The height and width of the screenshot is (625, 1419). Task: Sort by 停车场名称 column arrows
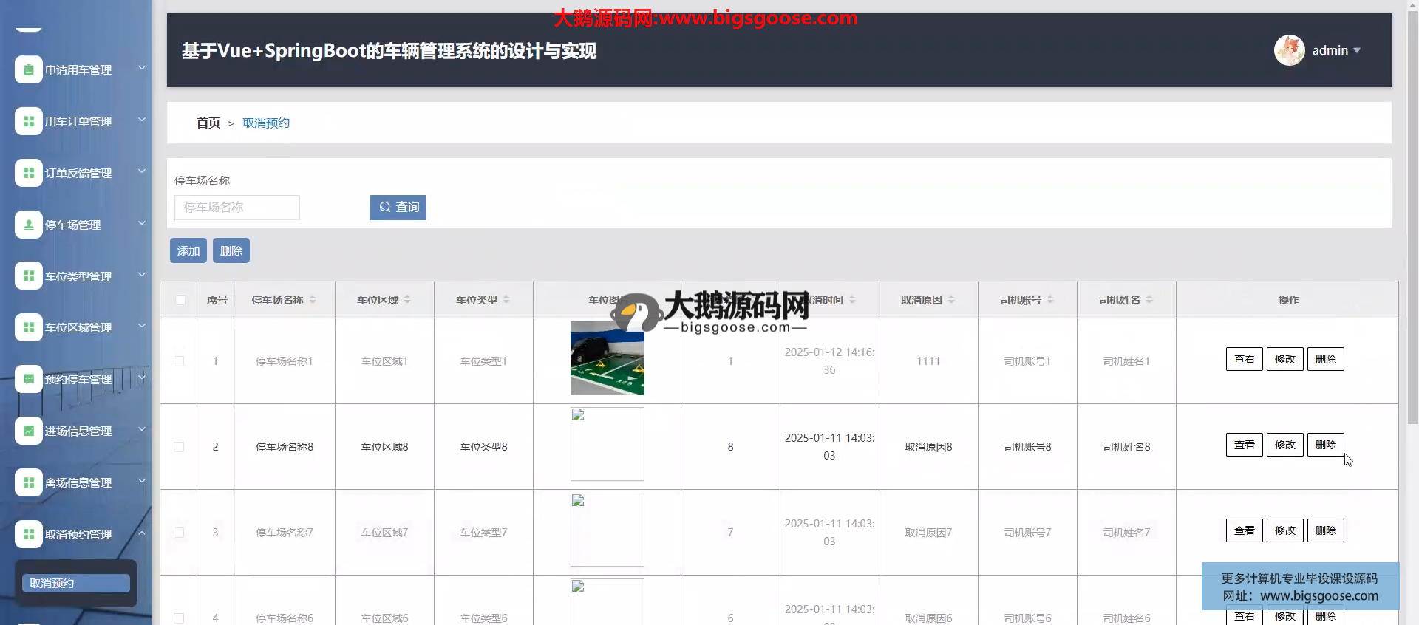[x=313, y=300]
